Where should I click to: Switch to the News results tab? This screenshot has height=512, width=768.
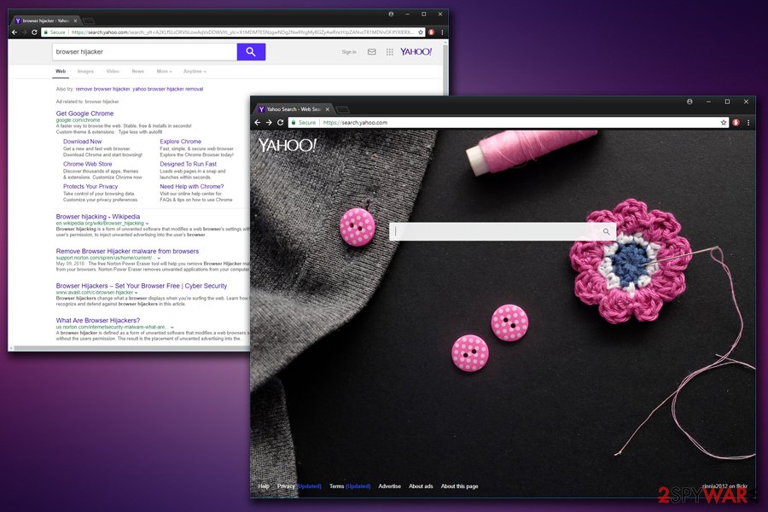137,72
